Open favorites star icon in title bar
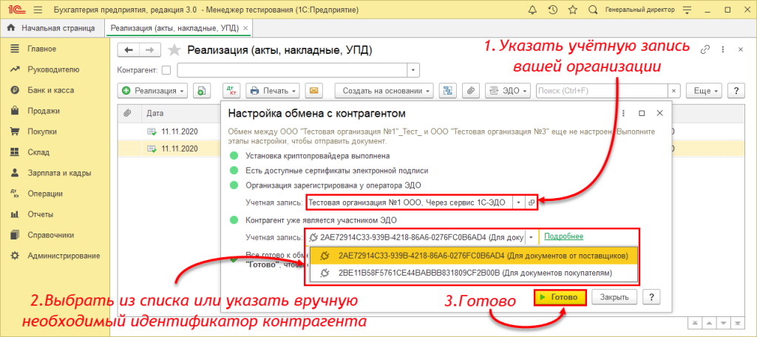This screenshot has height=337, width=757. click(573, 10)
